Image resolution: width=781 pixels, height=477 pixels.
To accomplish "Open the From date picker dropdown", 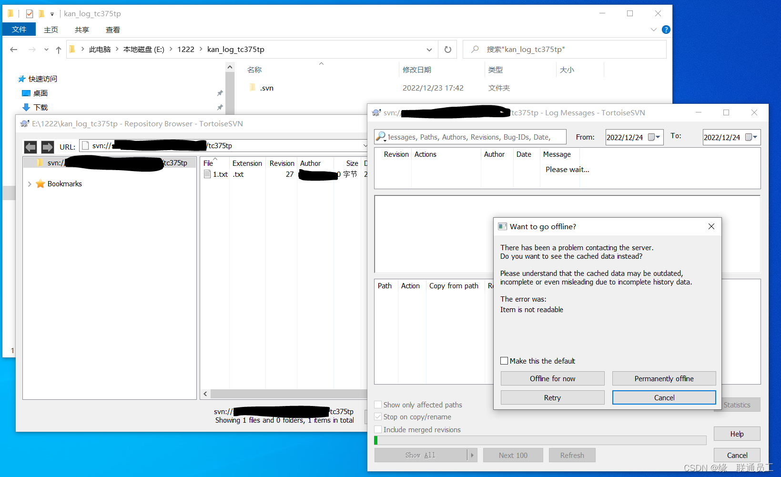I will pos(659,137).
